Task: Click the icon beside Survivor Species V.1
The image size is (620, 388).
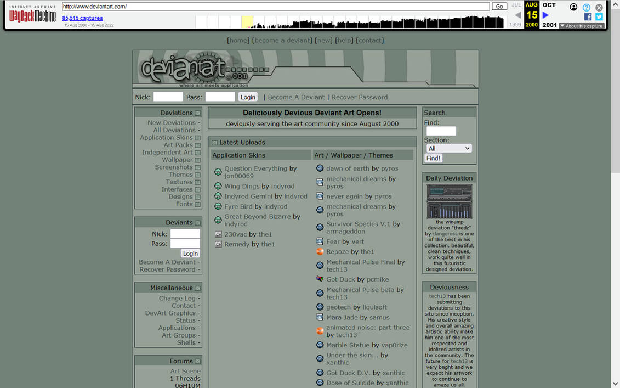Action: tap(320, 227)
